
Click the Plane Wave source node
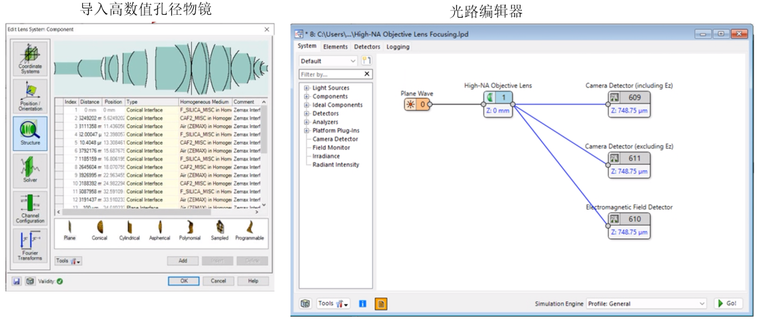tap(416, 104)
